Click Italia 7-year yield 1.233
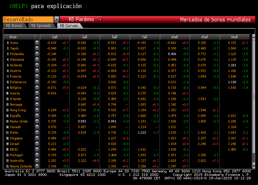 [142, 132]
